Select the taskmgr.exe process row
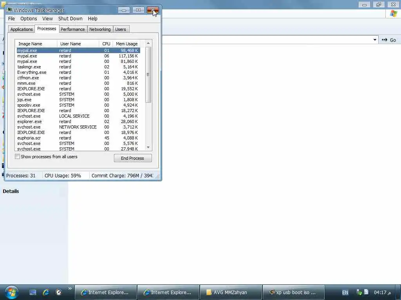The image size is (401, 300). pyautogui.click(x=78, y=67)
